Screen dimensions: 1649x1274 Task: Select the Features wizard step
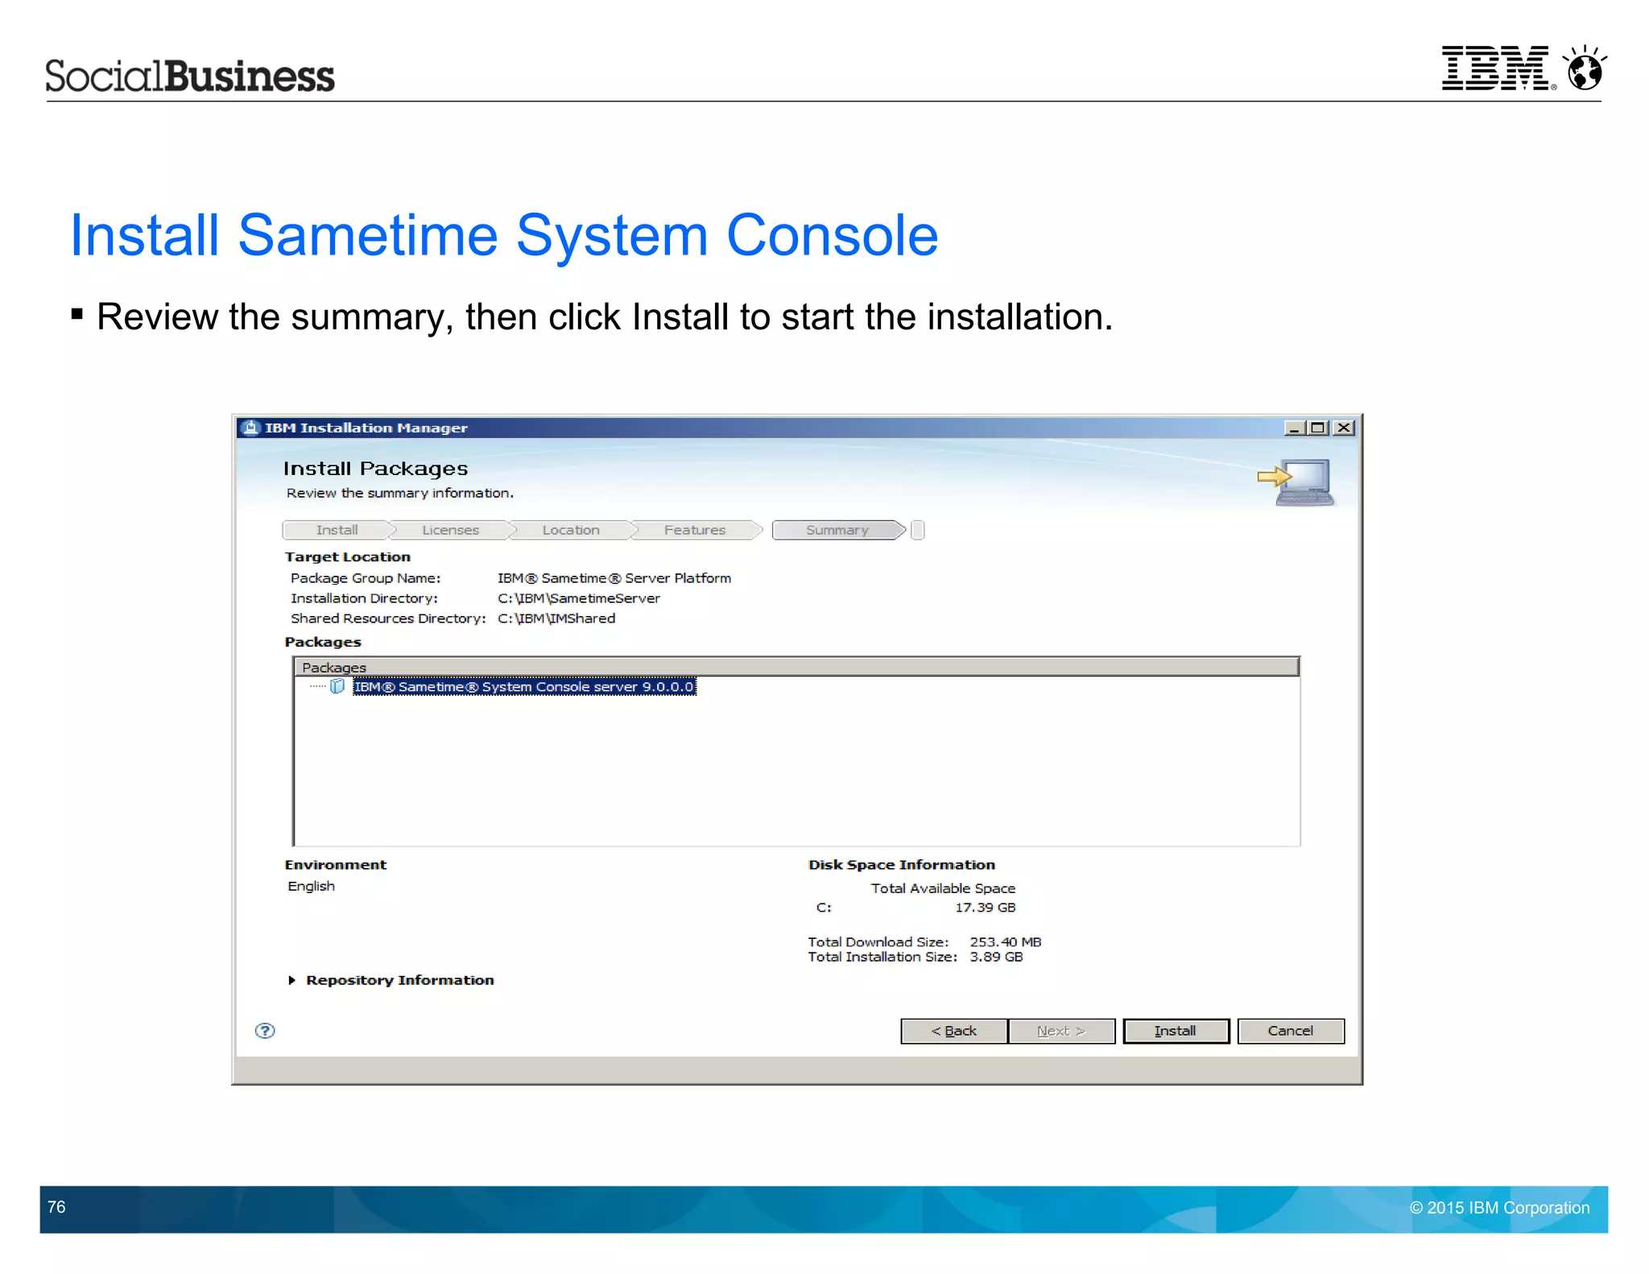coord(695,530)
